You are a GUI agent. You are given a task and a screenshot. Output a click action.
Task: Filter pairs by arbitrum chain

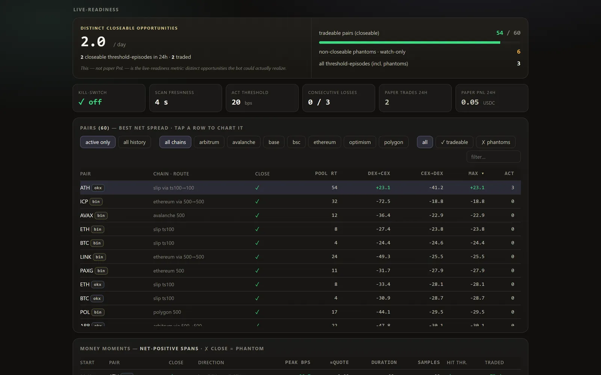(x=209, y=142)
